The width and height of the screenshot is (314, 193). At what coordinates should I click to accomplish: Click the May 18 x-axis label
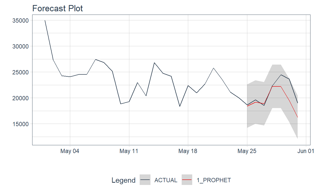click(188, 151)
